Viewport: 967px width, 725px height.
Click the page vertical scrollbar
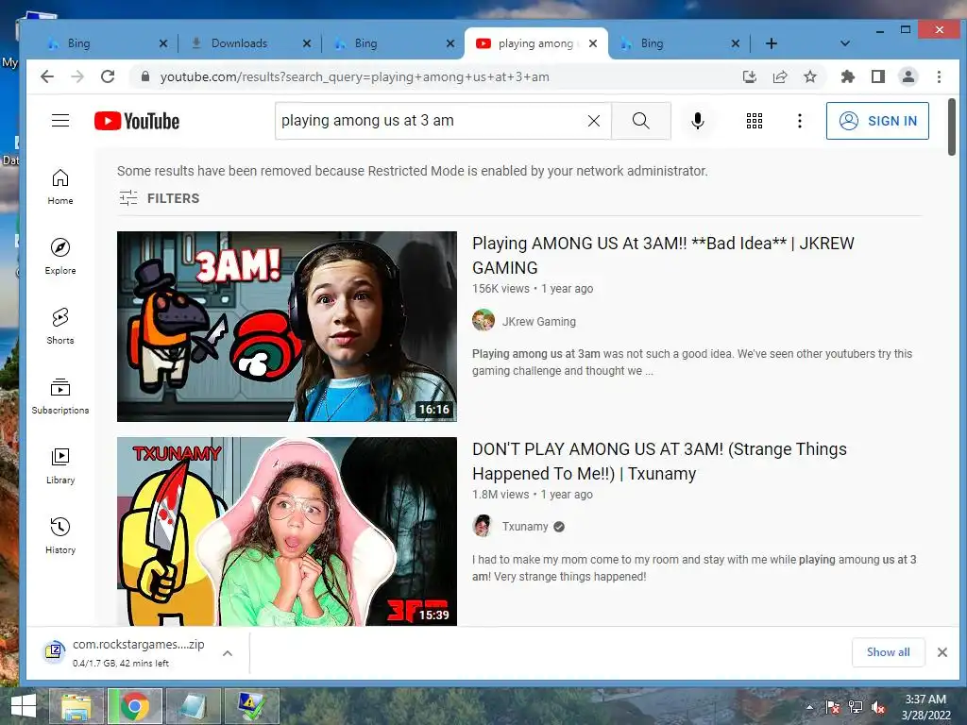click(952, 127)
